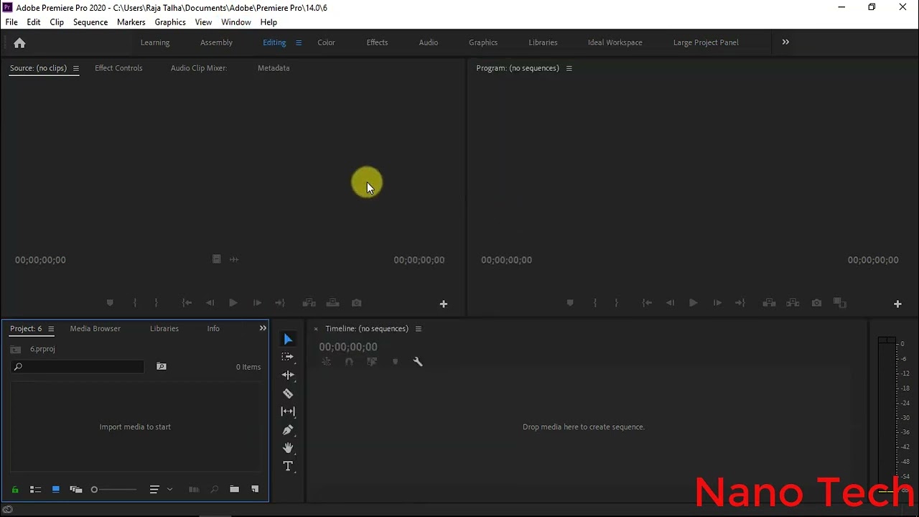Switch Project panel to List View
Screen dimensions: 919x517
(35, 490)
